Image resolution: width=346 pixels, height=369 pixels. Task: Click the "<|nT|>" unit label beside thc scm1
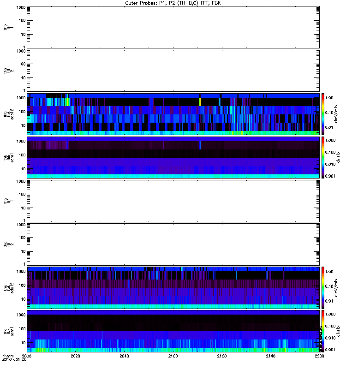coord(338,331)
